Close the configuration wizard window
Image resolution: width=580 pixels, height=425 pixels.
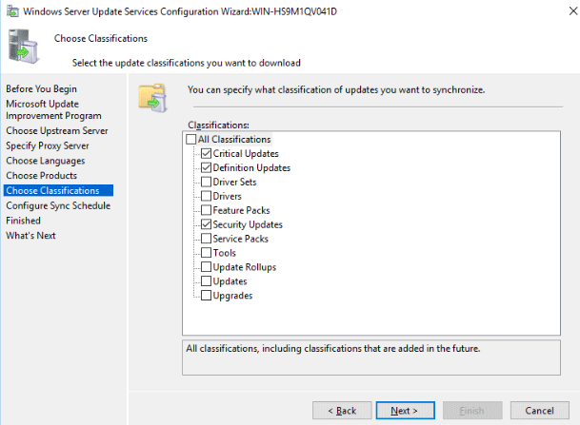click(573, 11)
